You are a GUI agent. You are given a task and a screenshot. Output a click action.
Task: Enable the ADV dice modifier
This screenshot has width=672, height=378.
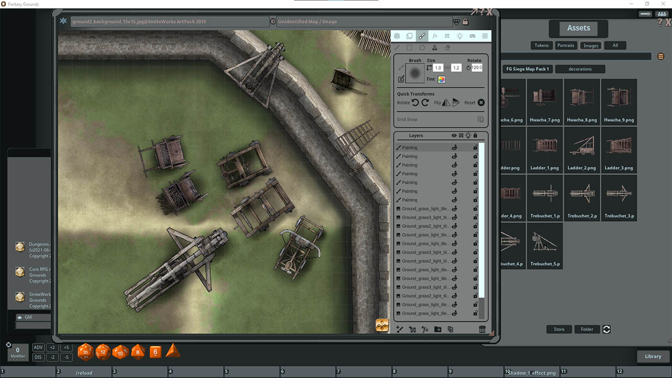coord(38,347)
